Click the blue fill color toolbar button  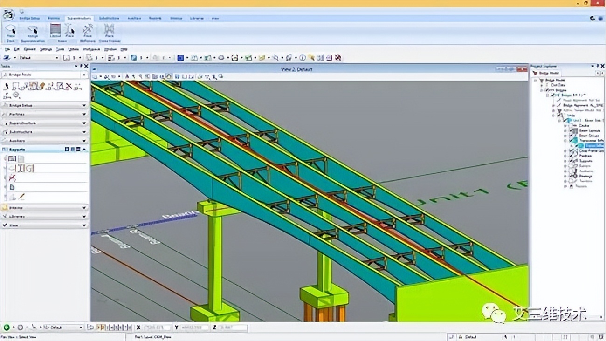click(x=180, y=58)
